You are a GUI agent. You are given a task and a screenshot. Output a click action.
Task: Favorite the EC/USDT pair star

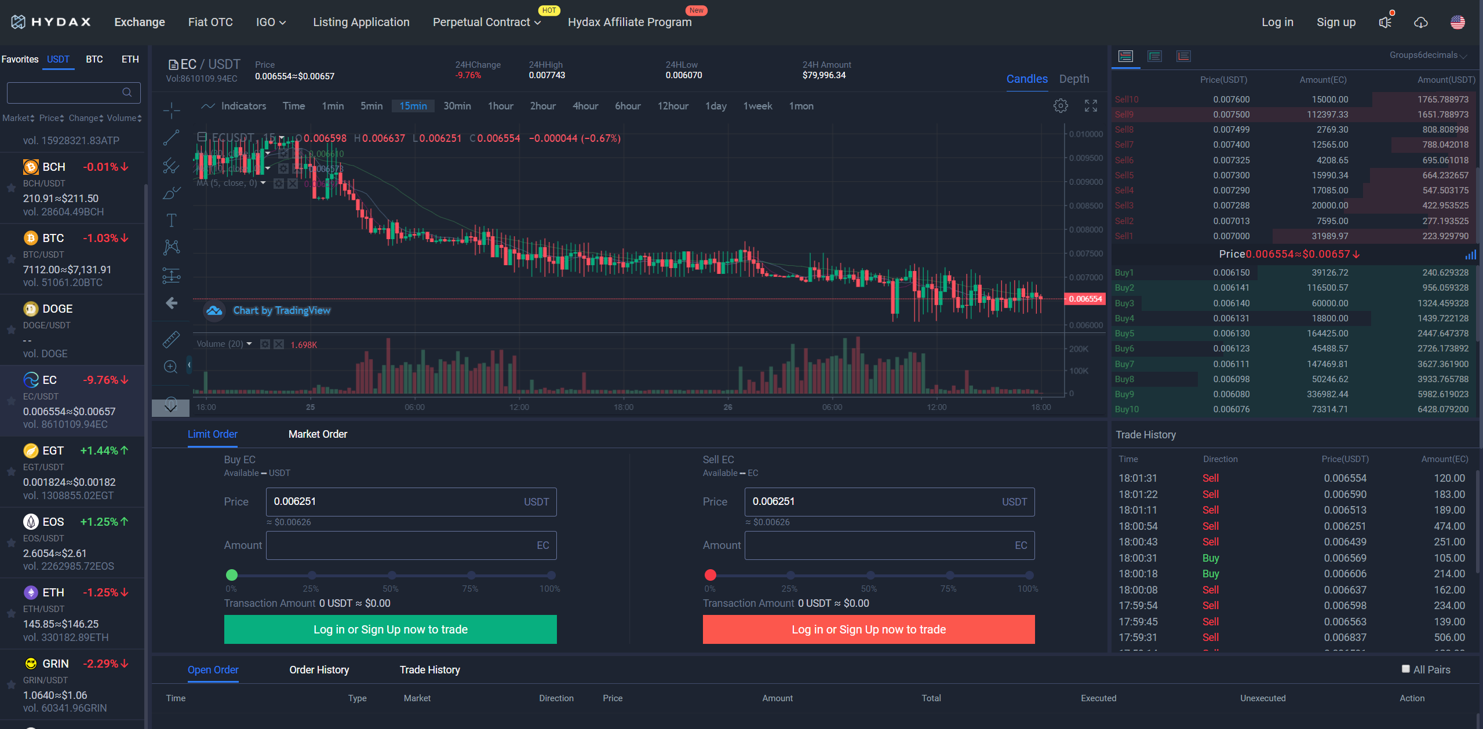11,401
